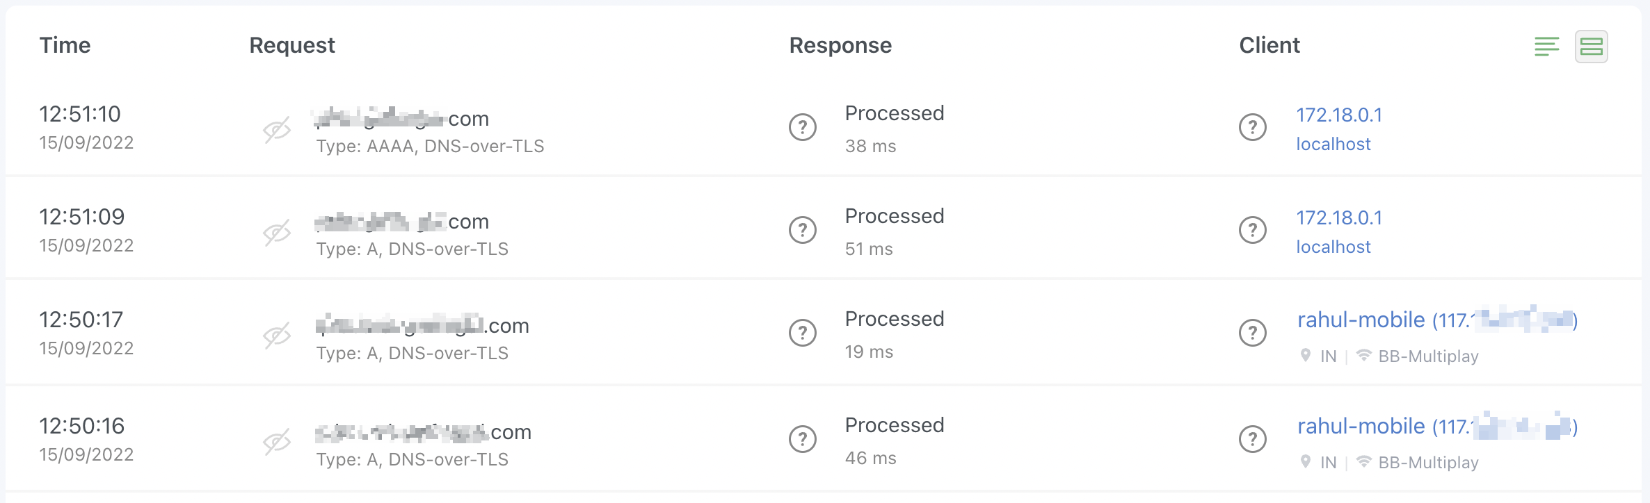Reveal the hidden domain in the 12:51:09 row
1650x503 pixels.
(277, 233)
